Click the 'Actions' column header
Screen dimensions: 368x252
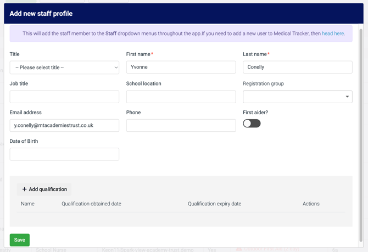coord(311,204)
